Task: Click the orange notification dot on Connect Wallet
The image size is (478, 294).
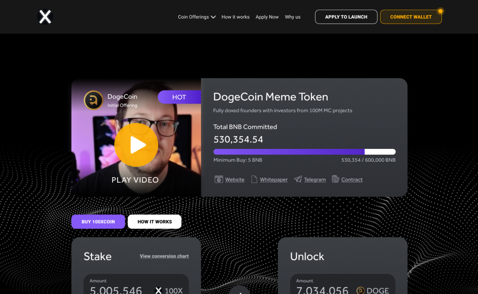Action: (440, 11)
